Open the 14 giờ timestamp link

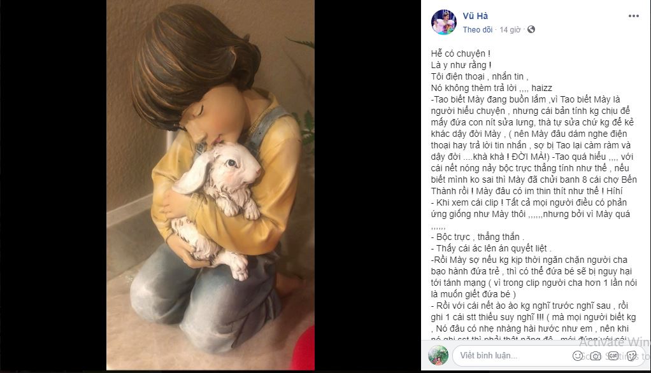[510, 29]
